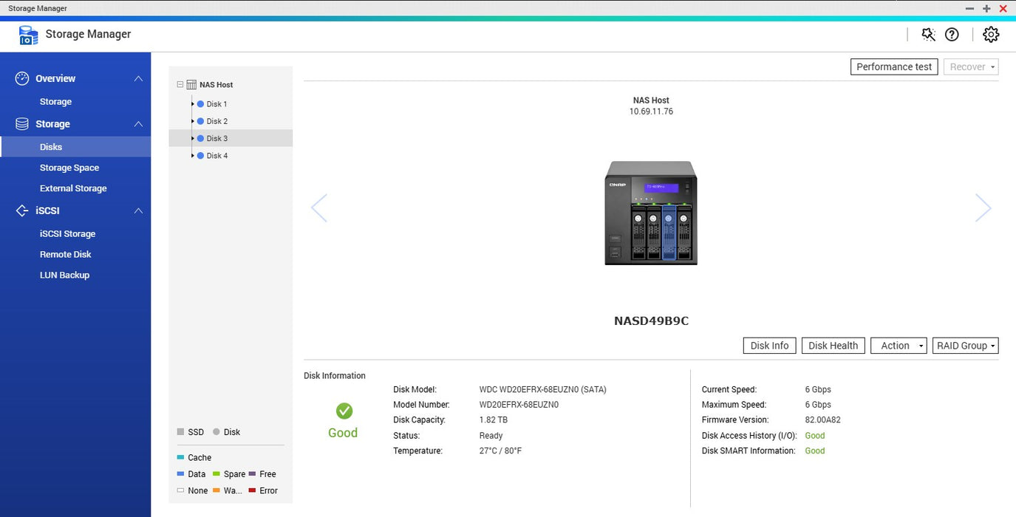This screenshot has height=517, width=1016.
Task: Expand Disk 4 tree arrow
Action: click(193, 156)
